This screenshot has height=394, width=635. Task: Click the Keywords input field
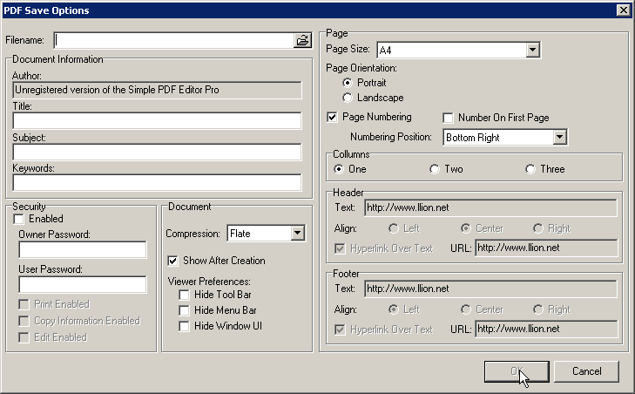[157, 183]
